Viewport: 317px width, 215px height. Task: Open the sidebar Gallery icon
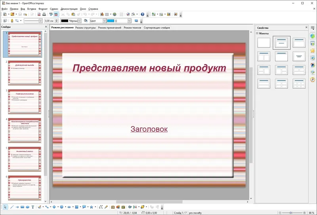313,72
